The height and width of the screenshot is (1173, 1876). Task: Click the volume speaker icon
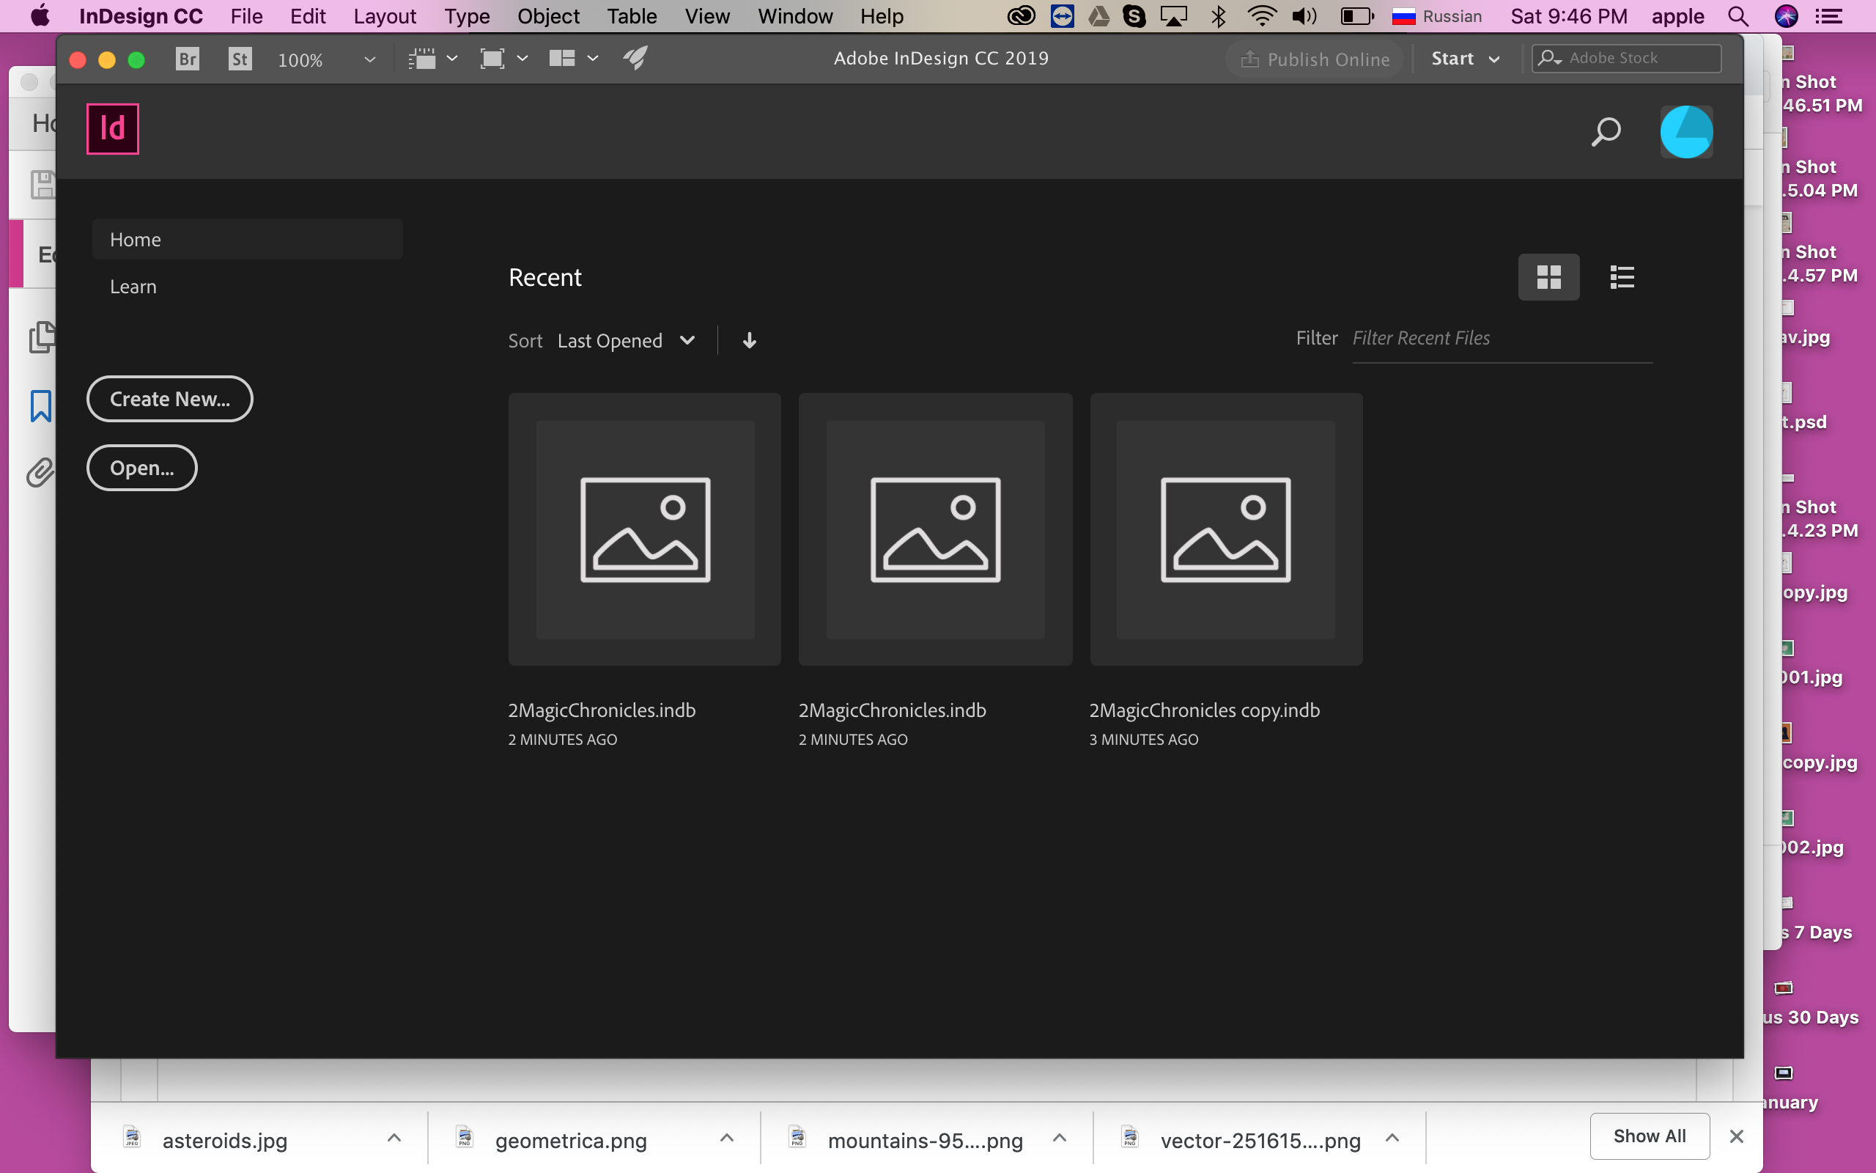coord(1305,16)
